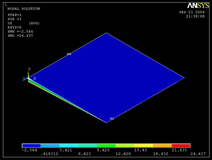The width and height of the screenshot is (212, 160).
Task: Click the RSYS=0 label
Action: coord(15,28)
